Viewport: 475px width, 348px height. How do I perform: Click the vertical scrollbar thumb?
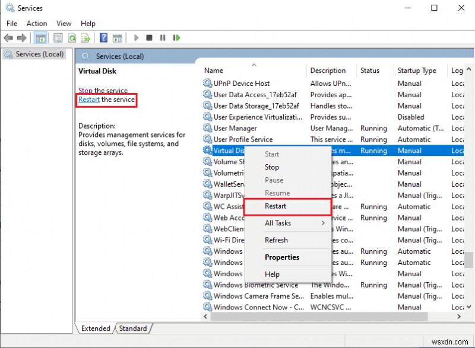click(x=468, y=260)
